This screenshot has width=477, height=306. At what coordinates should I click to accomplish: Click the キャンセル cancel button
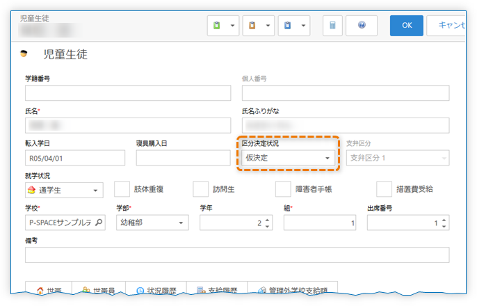(446, 26)
